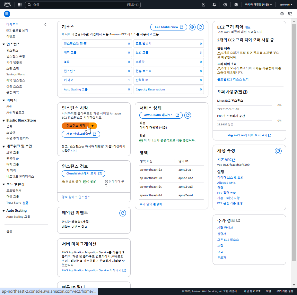297x295 pixels.
Task: Open AWS Health 대시보드 button
Action: point(161,115)
